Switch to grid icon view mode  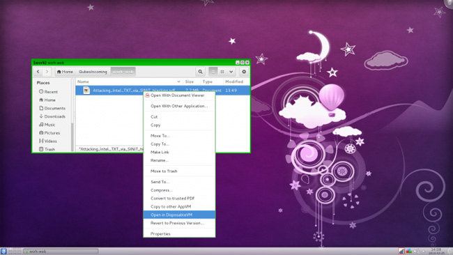click(222, 72)
